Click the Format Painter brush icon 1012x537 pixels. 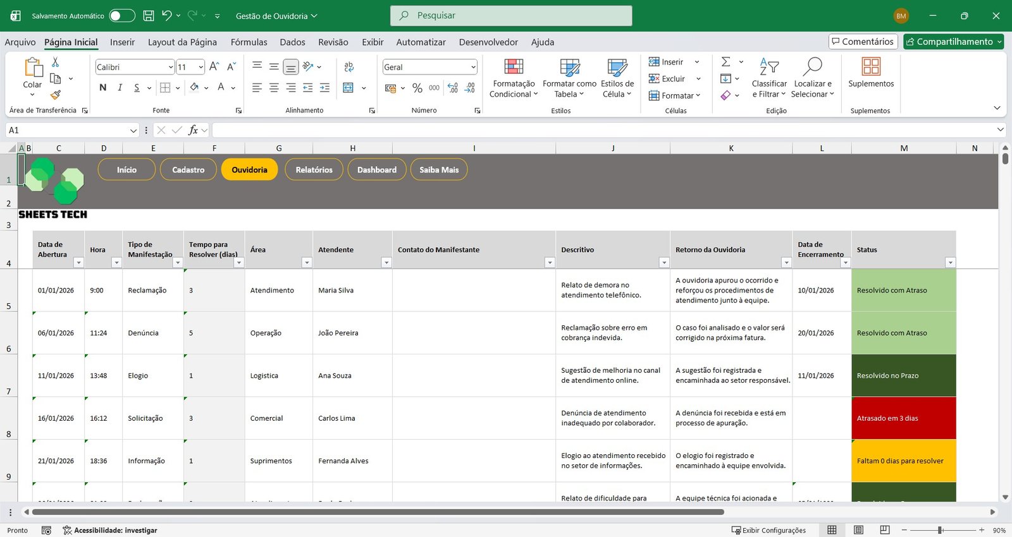point(56,95)
